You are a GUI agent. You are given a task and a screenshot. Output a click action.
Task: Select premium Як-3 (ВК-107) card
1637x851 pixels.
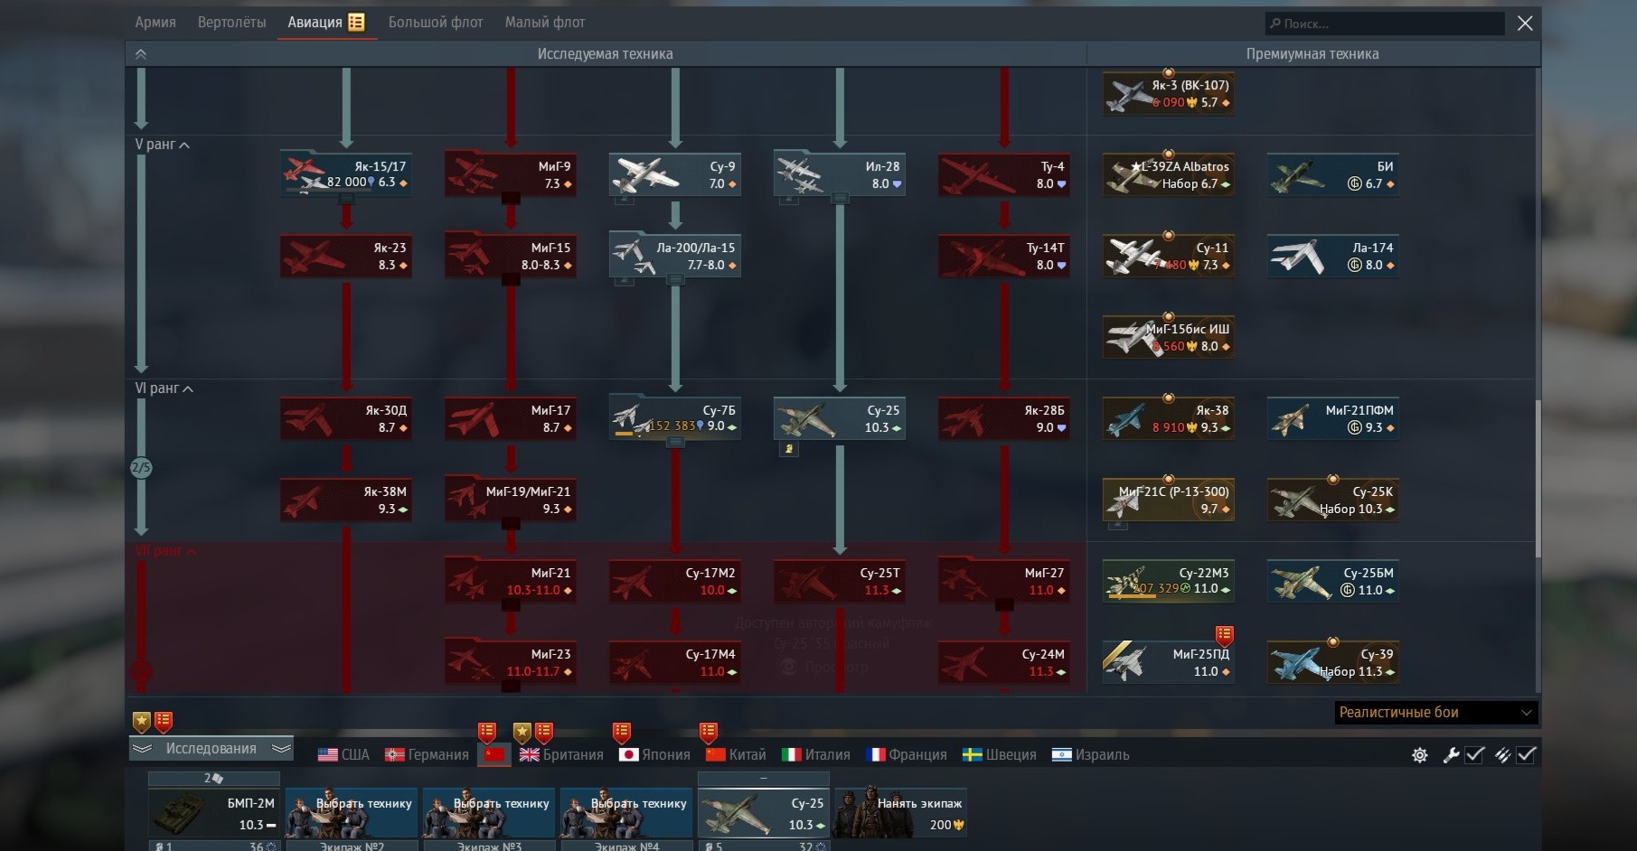click(1169, 93)
